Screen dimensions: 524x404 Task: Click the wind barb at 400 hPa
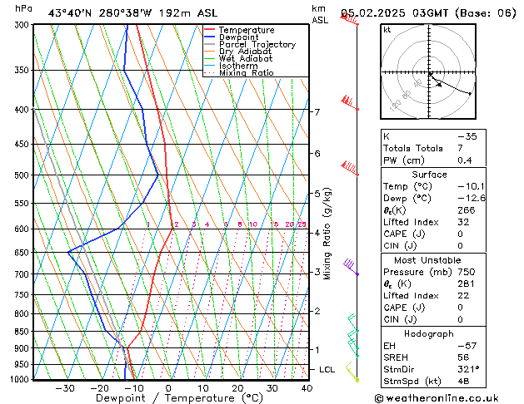click(350, 103)
